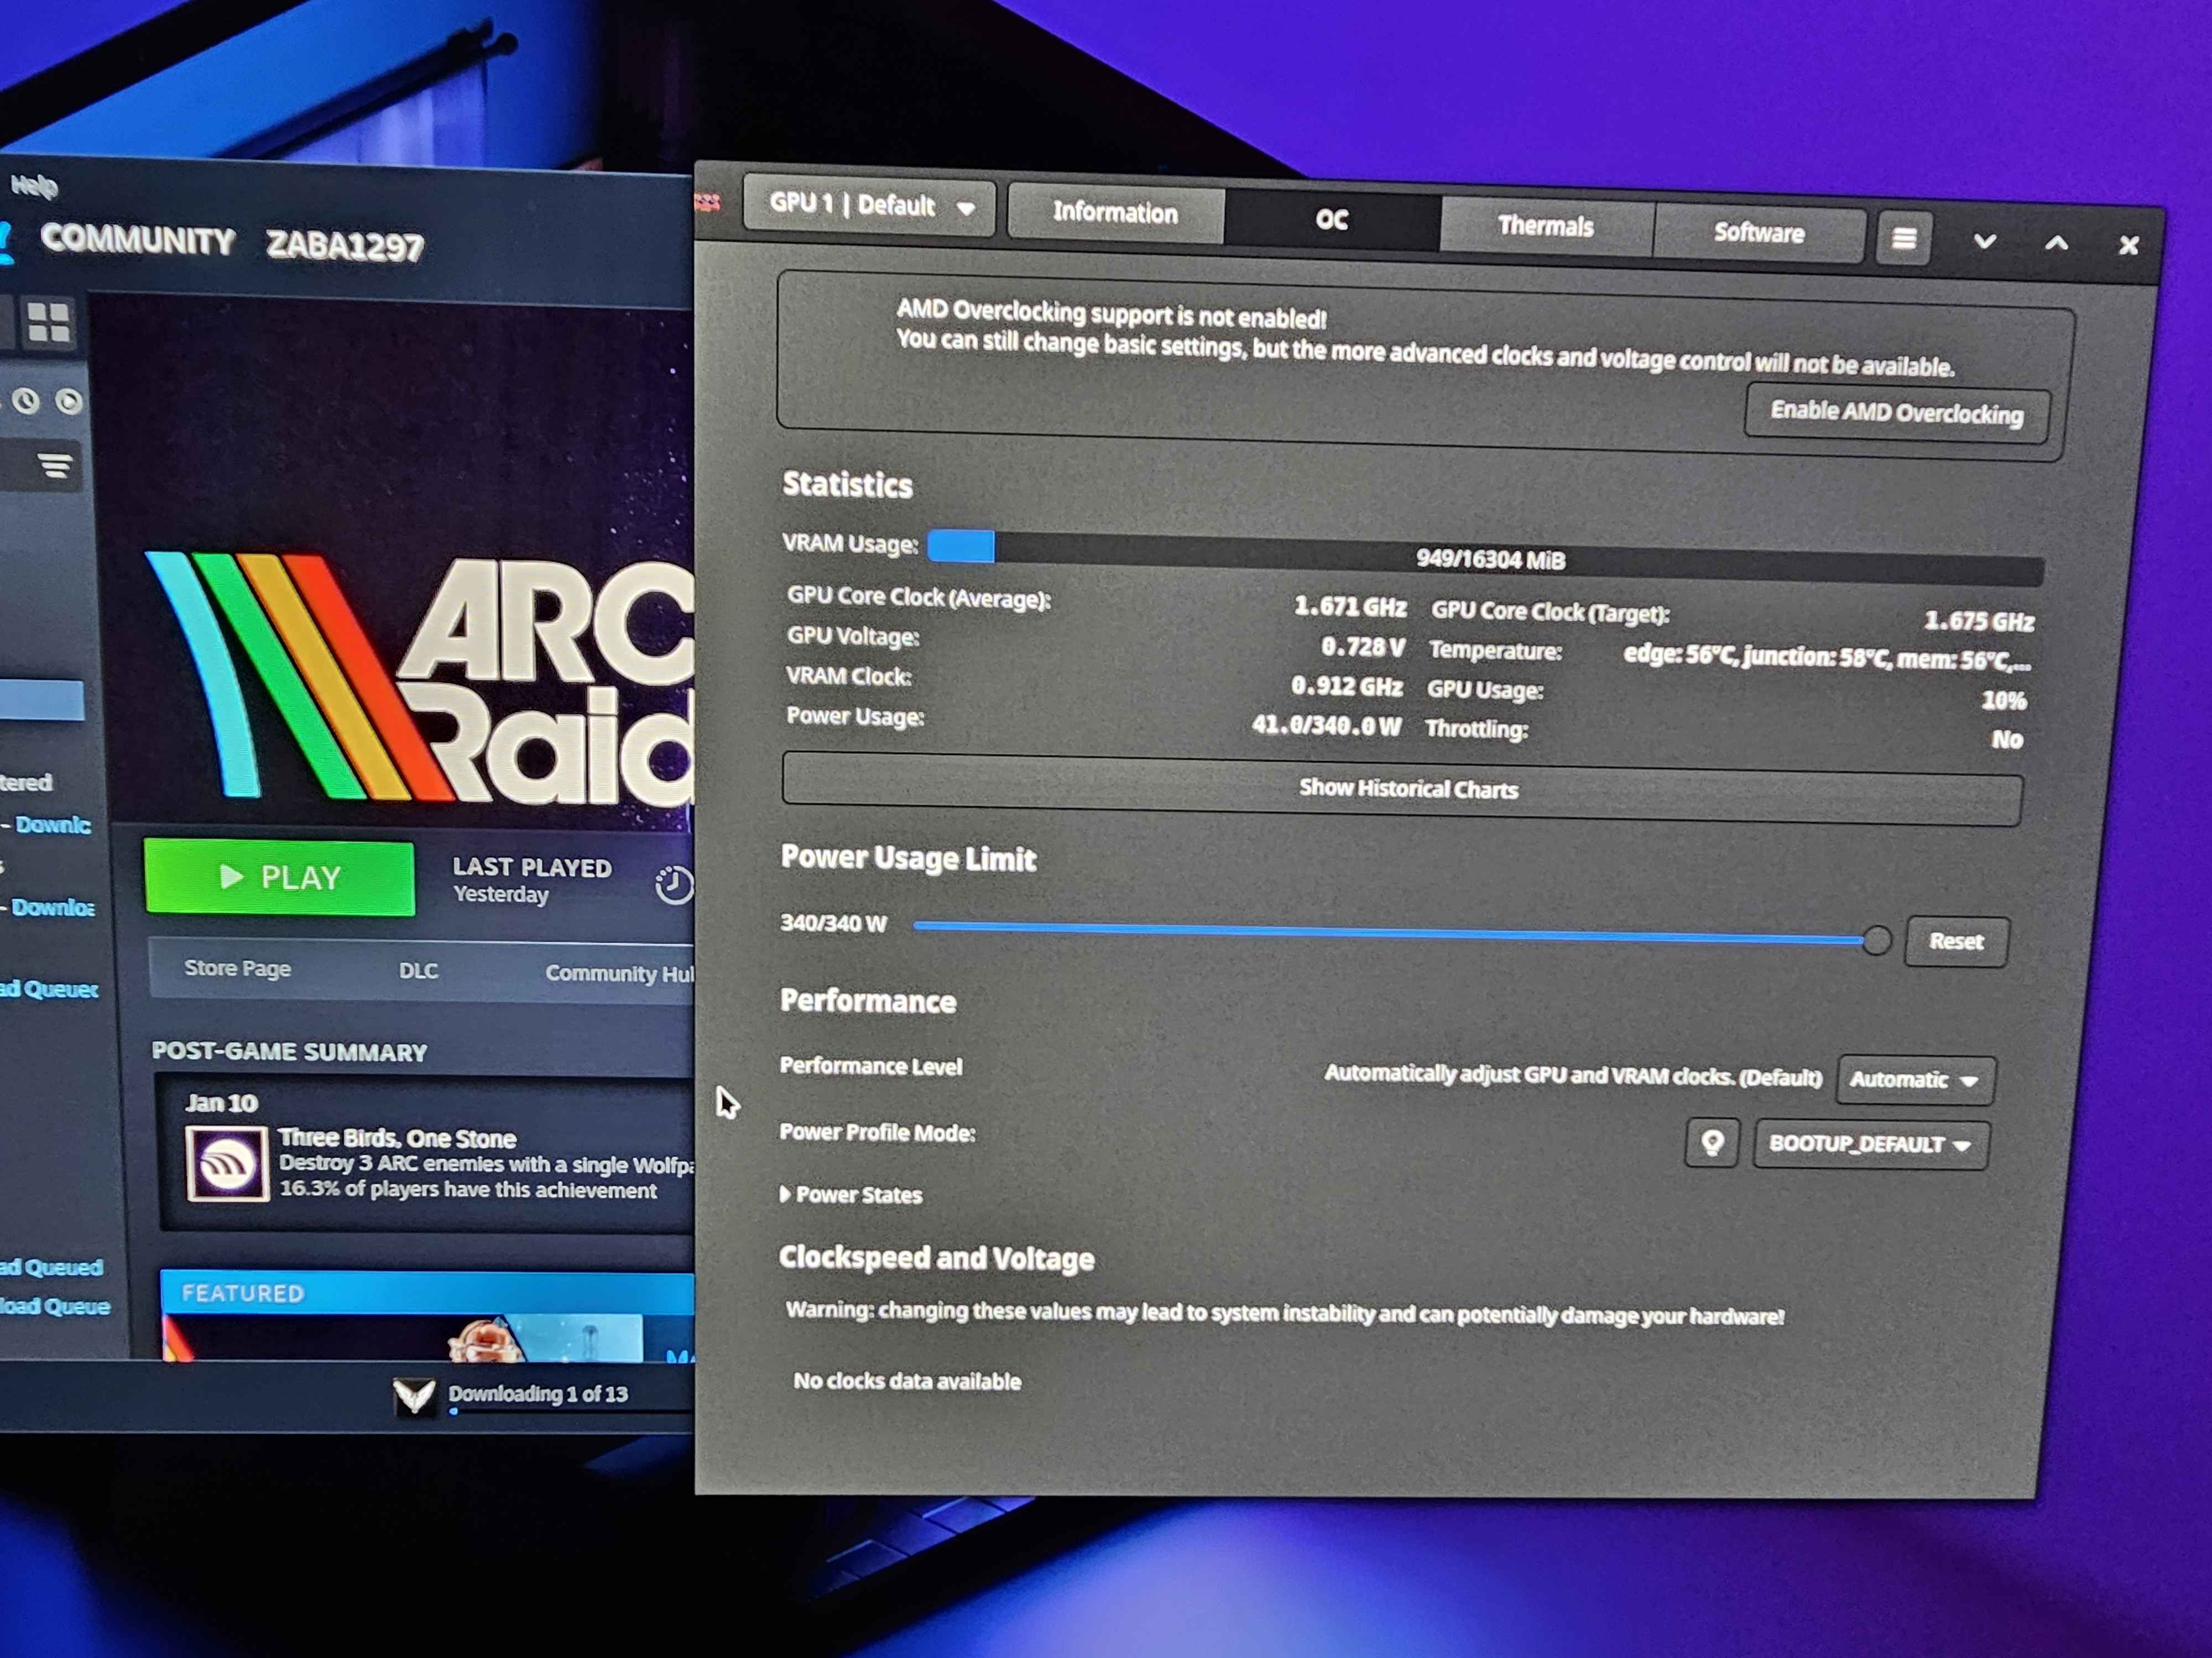Click the Three Birds, One Stone achievement icon
This screenshot has height=1658, width=2212.
[227, 1163]
